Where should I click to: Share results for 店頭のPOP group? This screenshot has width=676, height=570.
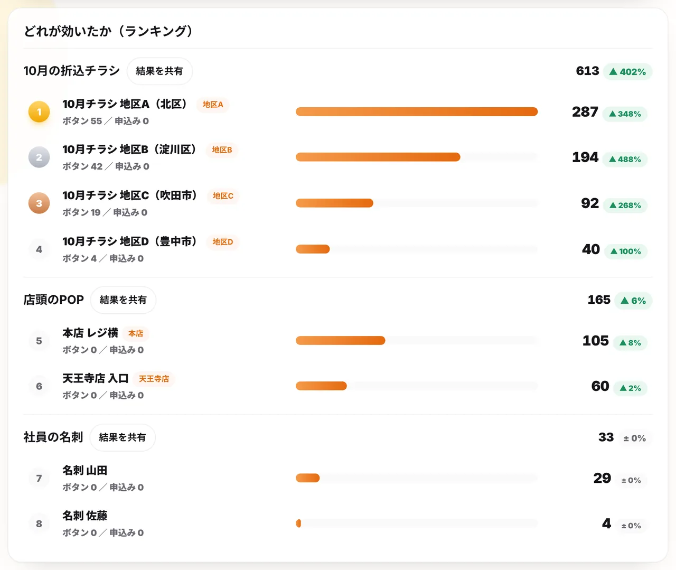(123, 300)
